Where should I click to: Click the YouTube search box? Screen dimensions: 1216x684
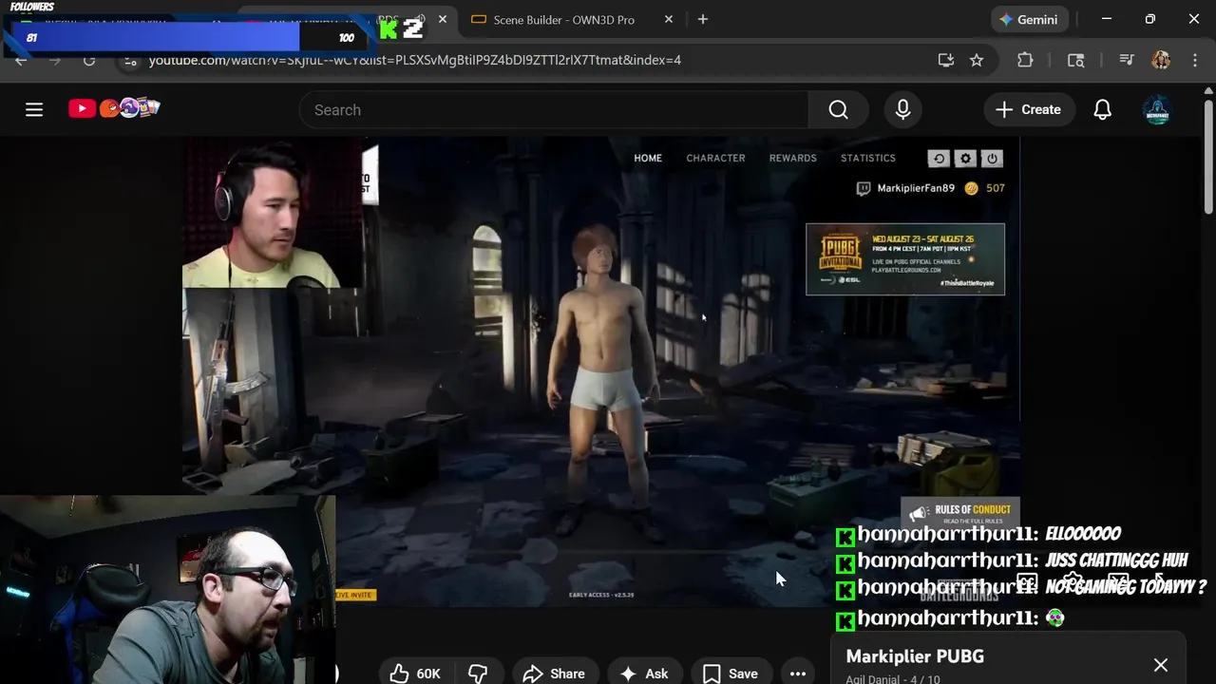[554, 109]
